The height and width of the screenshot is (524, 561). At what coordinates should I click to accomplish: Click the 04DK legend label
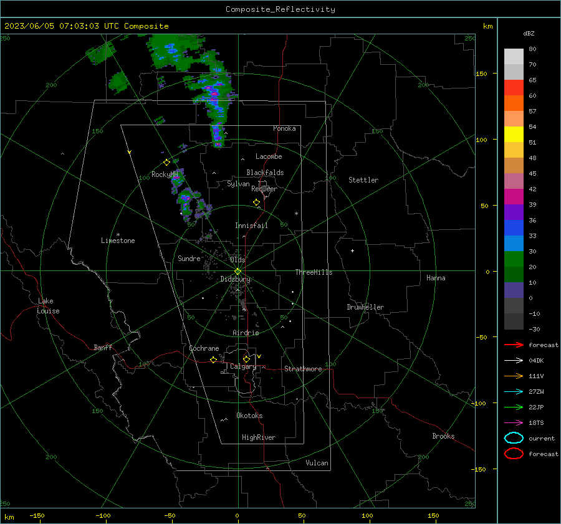(x=536, y=361)
